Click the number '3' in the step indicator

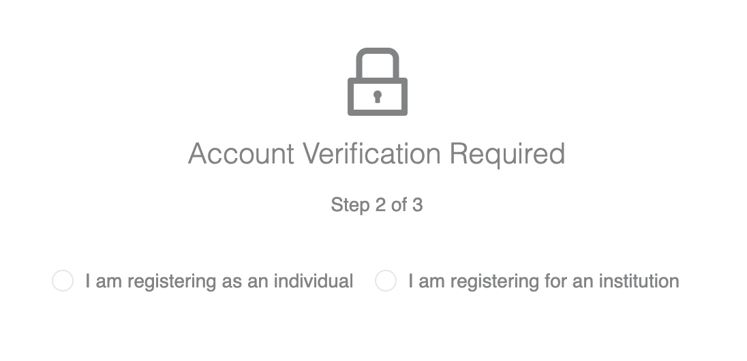417,205
